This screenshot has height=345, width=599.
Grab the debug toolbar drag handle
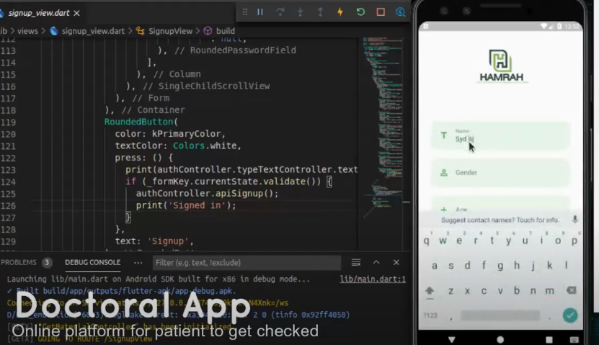coord(245,12)
